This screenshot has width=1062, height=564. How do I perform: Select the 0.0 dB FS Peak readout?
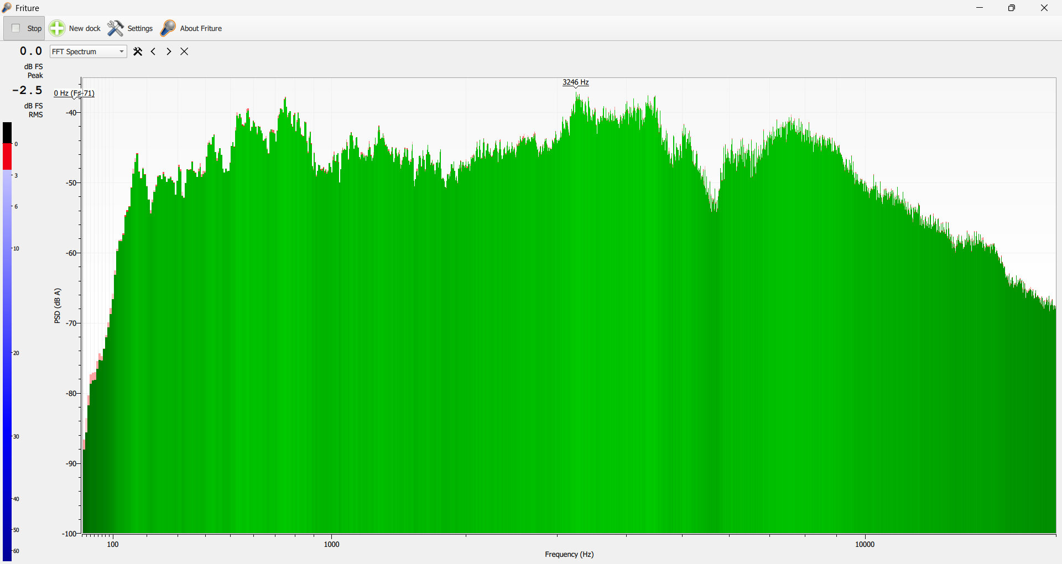[x=31, y=51]
